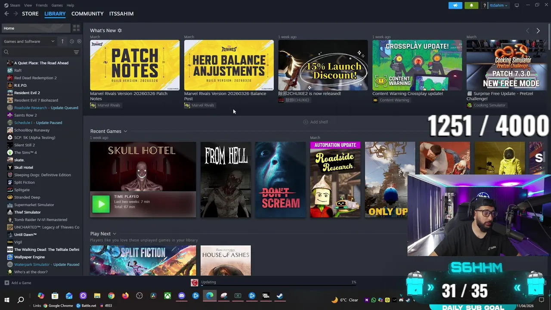Open Content Warning Crossplay update link
The height and width of the screenshot is (310, 551).
tap(408, 93)
